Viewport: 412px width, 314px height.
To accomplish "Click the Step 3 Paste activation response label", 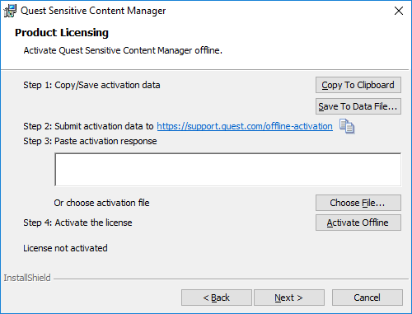I will click(x=90, y=141).
